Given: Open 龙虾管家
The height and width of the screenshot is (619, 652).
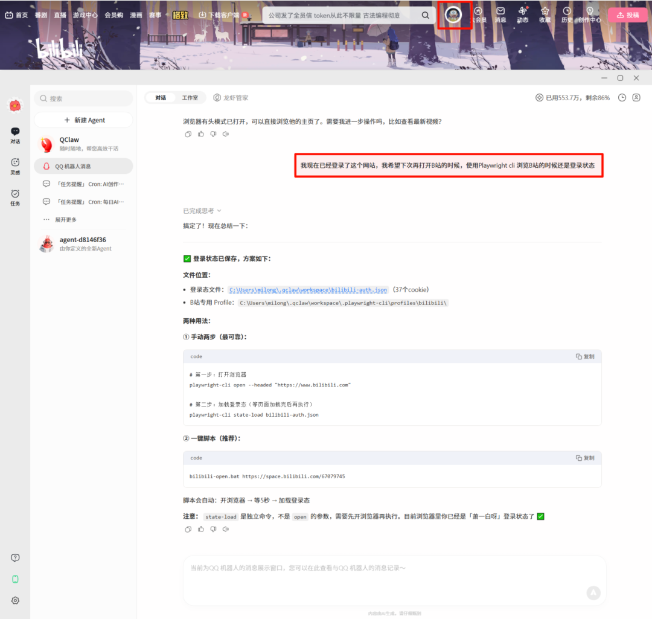Looking at the screenshot, I should click(231, 98).
